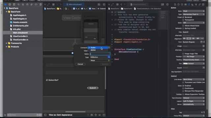
Task: Click the Submit button on the canvas
Action: click(x=93, y=88)
